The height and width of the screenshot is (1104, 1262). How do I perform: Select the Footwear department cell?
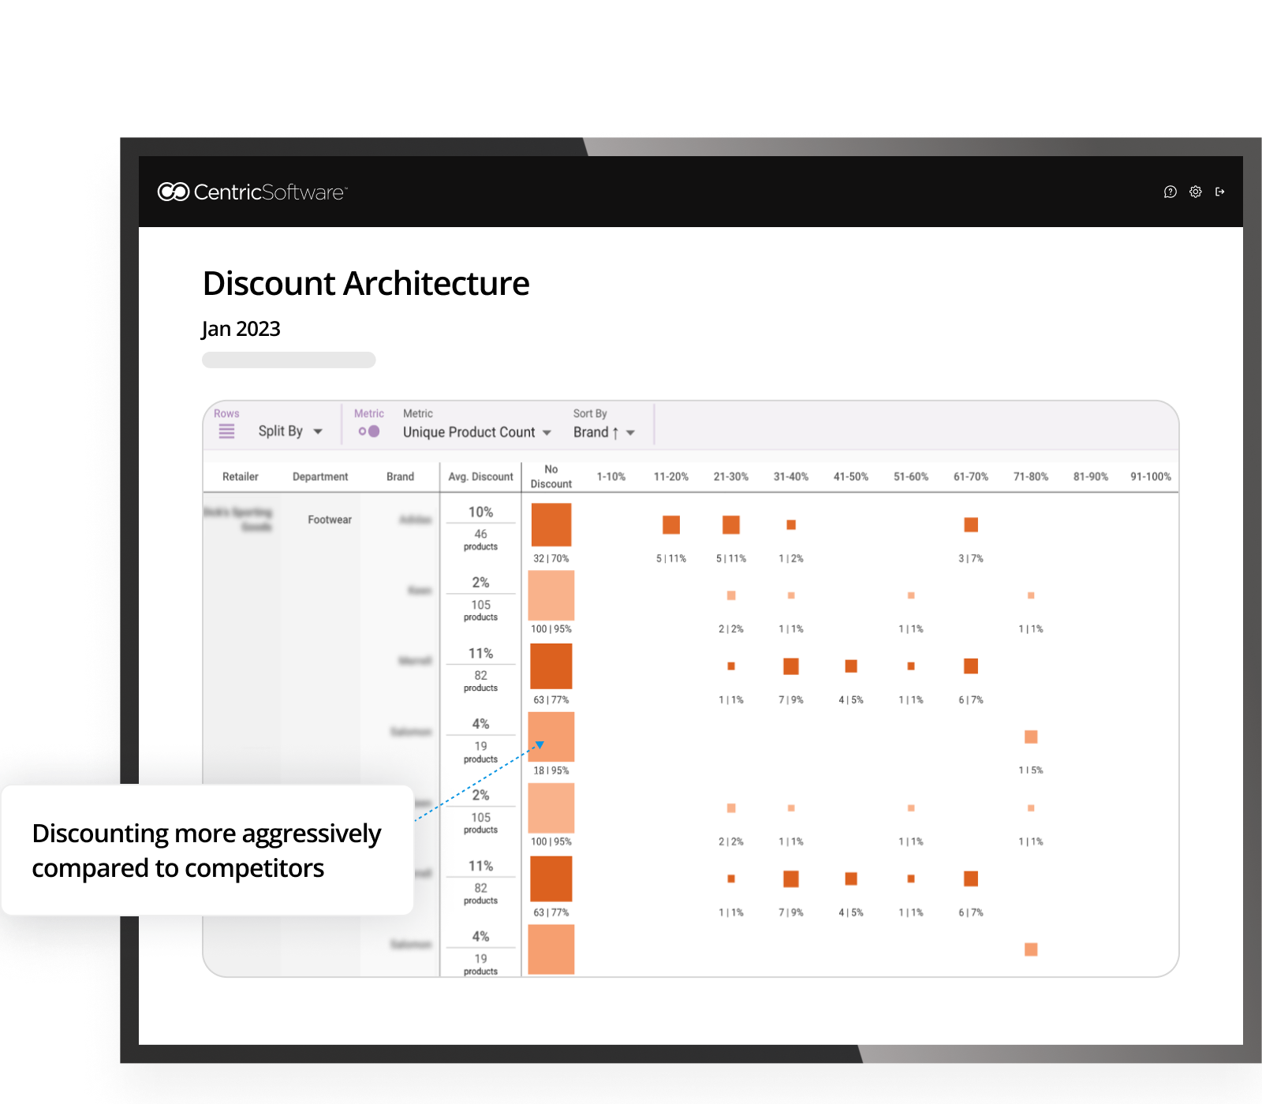coord(330,520)
